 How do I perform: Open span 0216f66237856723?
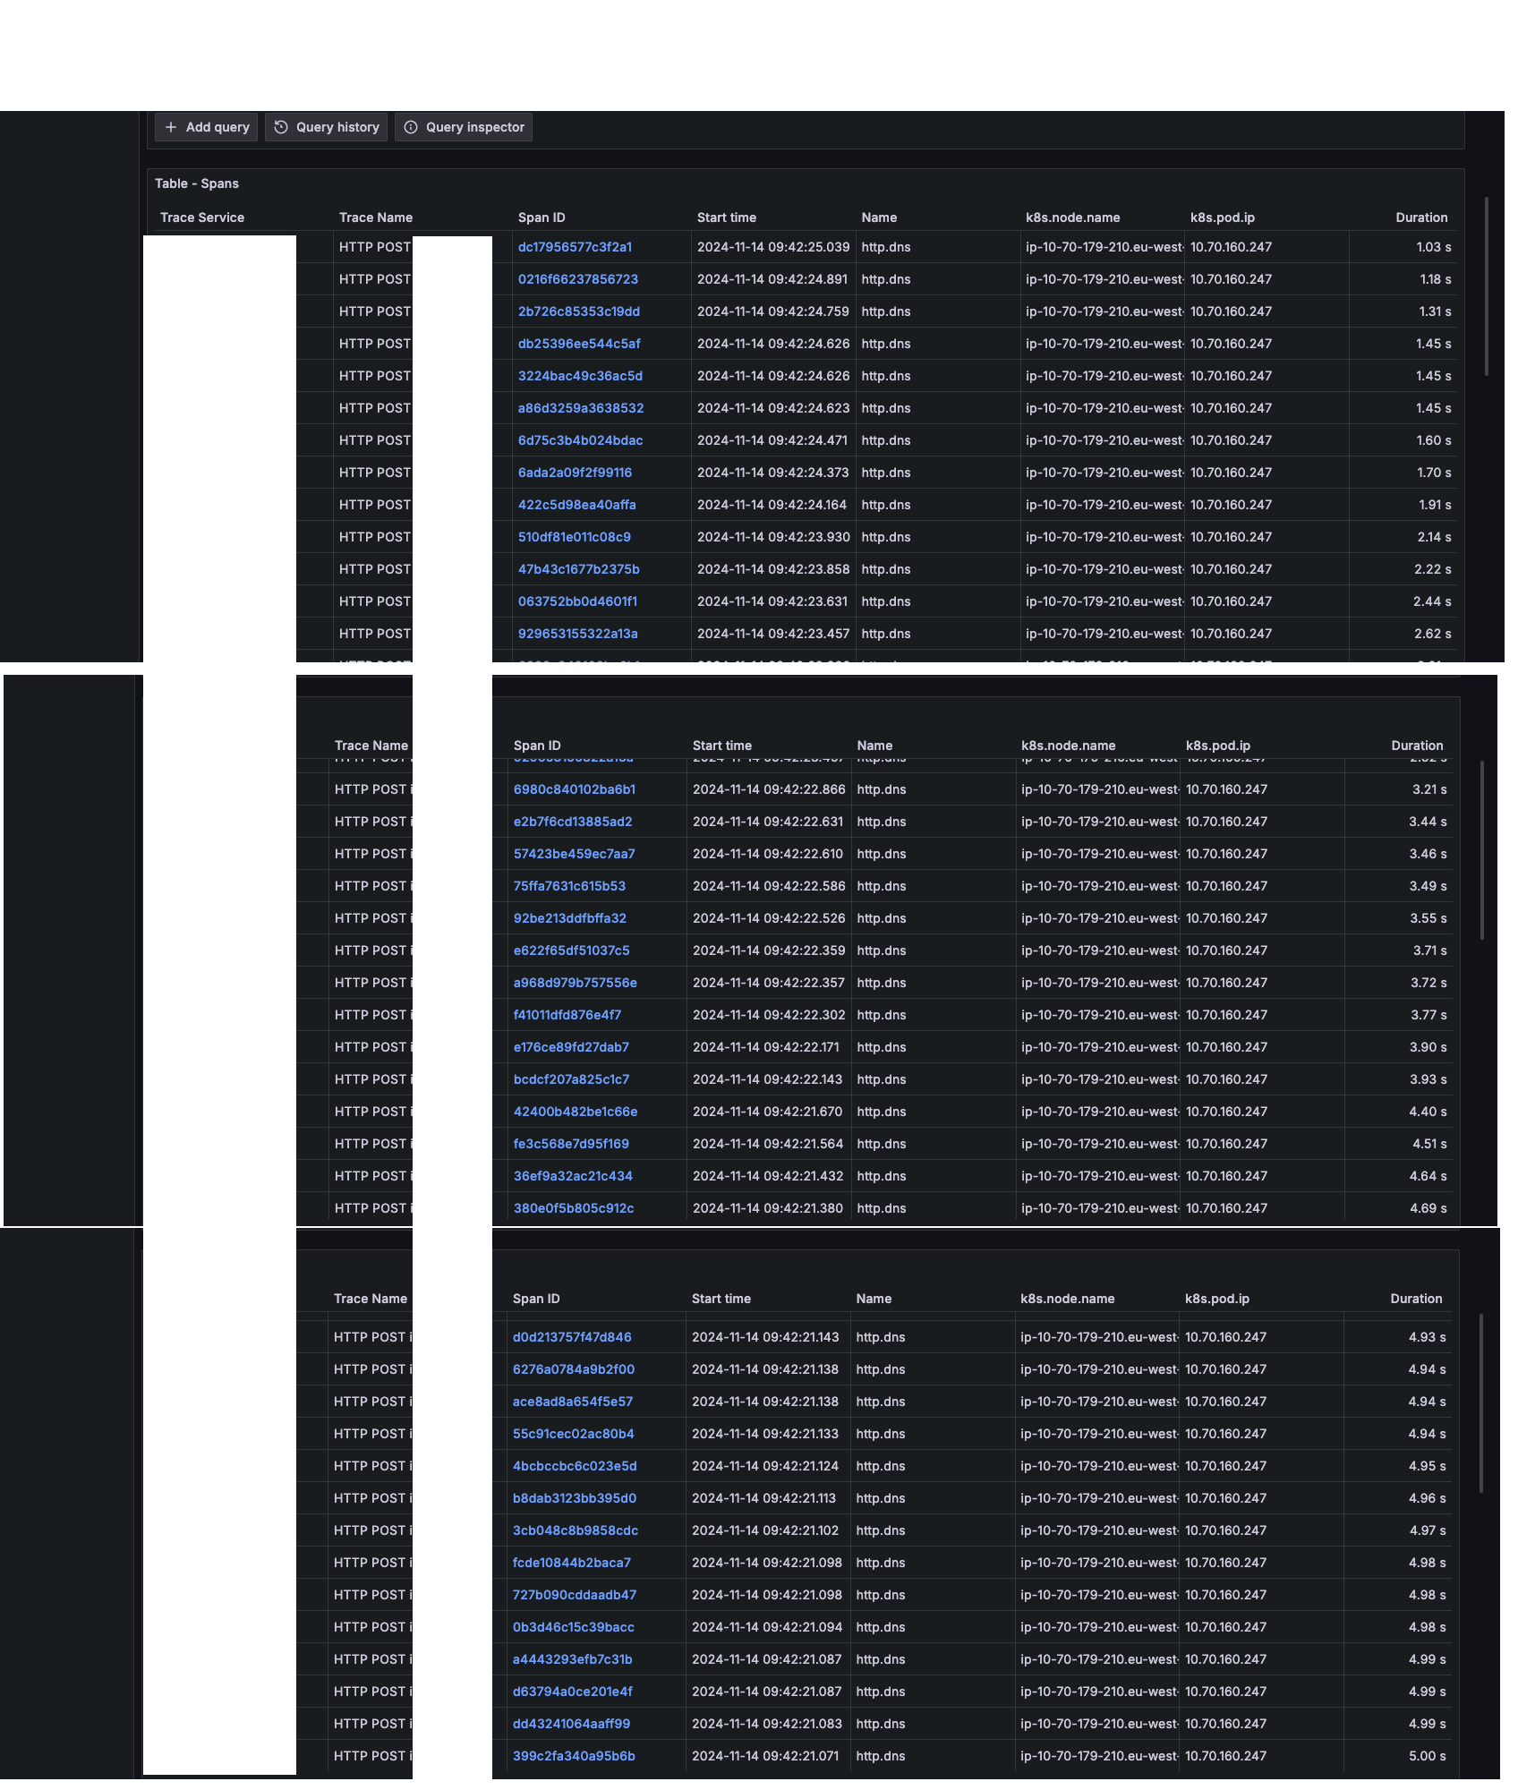pyautogui.click(x=578, y=279)
